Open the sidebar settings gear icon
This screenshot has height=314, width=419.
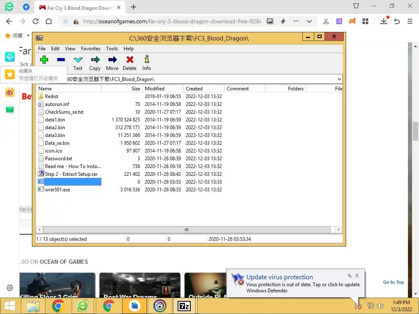(10, 288)
